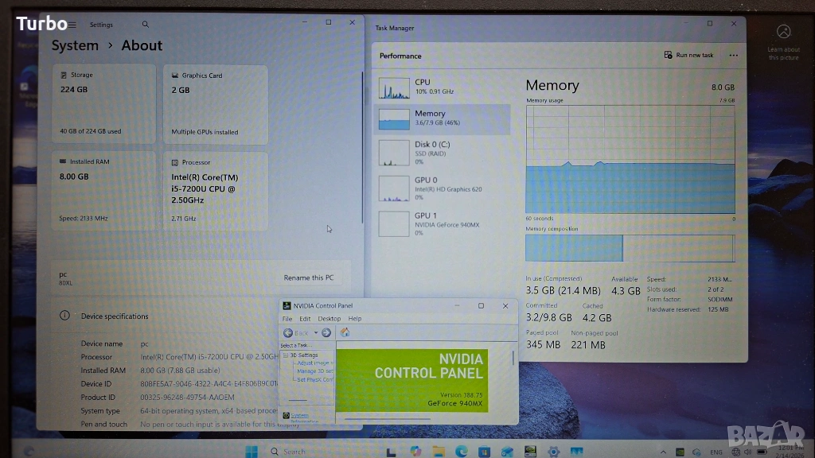This screenshot has height=458, width=815.
Task: Click the Run new task icon
Action: (668, 55)
